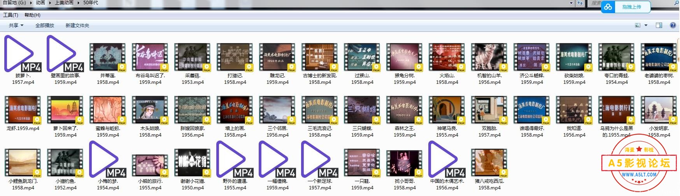The width and height of the screenshot is (680, 196).
Task: Select the 并蒂莲.1958.mp4 thumbnail
Action: pyautogui.click(x=108, y=57)
